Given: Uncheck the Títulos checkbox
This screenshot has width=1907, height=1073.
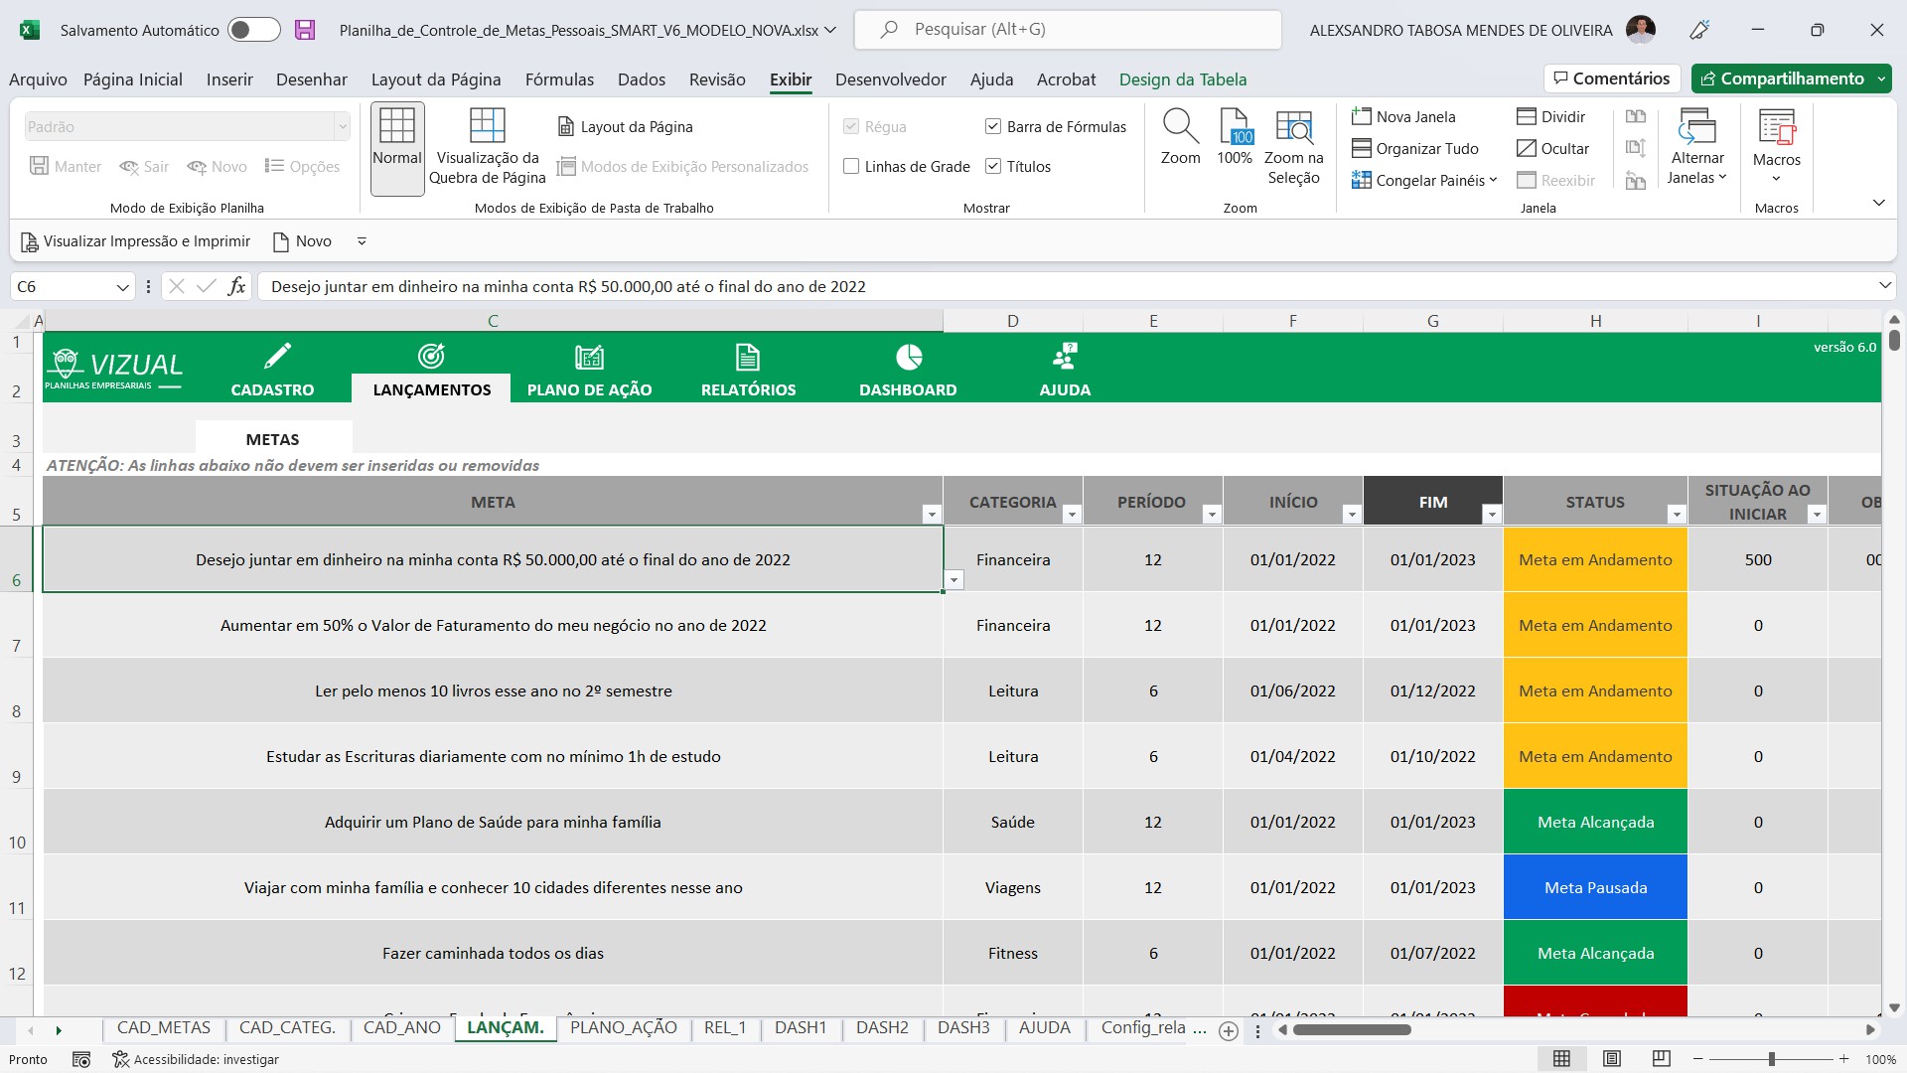Looking at the screenshot, I should point(992,167).
